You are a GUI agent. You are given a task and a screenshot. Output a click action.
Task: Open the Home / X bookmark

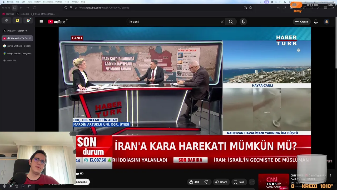[x=23, y=14]
